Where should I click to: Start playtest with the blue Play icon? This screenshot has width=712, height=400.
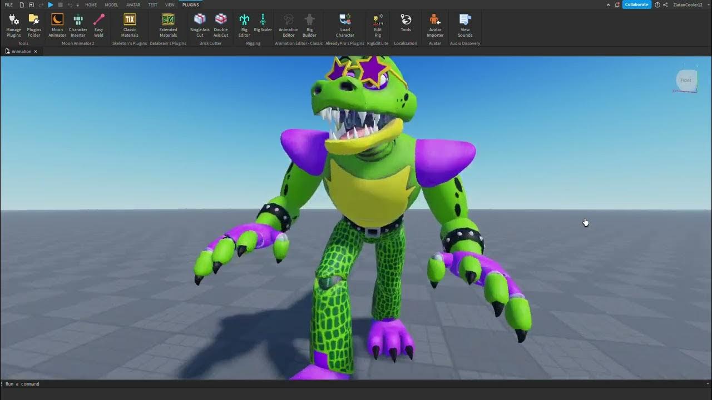tap(51, 4)
